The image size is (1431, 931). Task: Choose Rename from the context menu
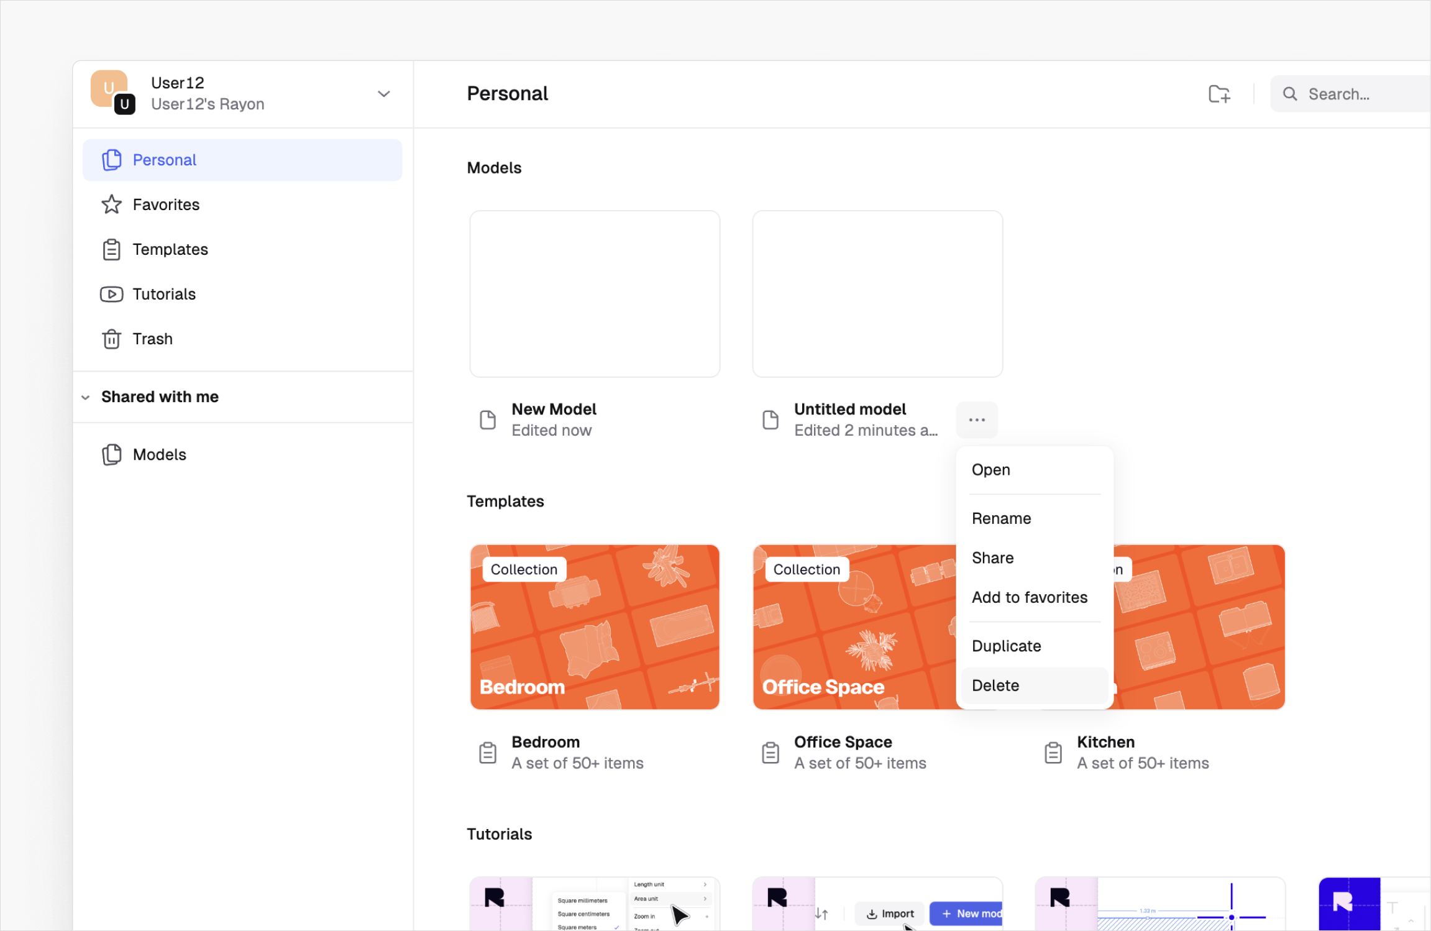[1000, 518]
